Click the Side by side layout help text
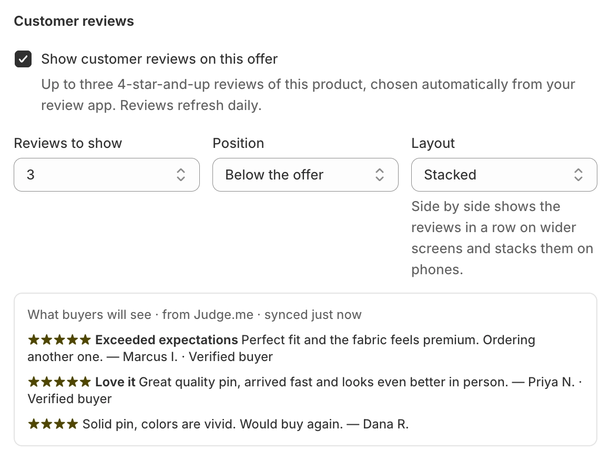 pyautogui.click(x=502, y=238)
